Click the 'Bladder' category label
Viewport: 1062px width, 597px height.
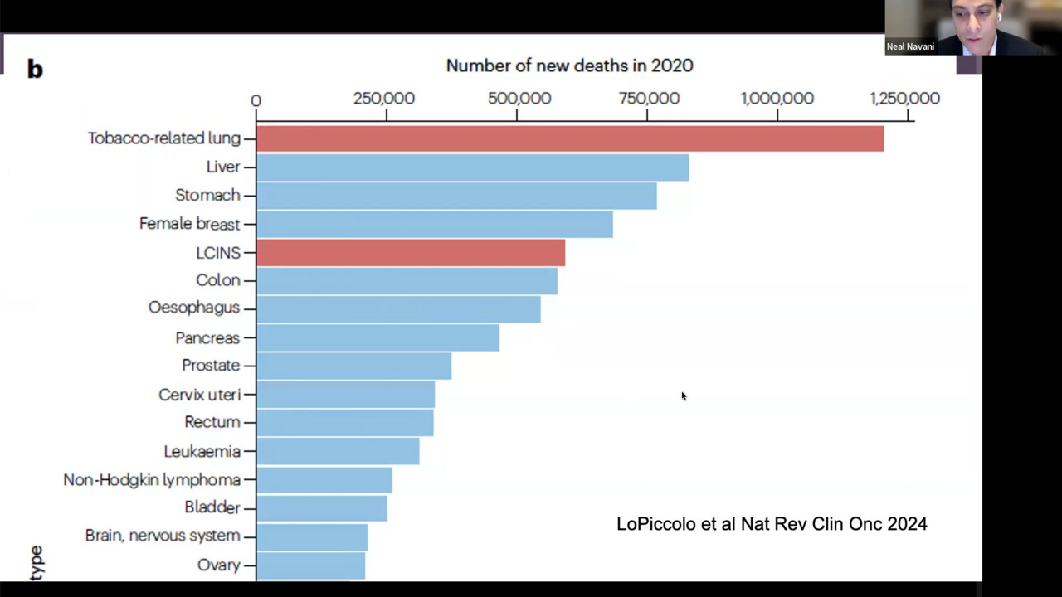click(x=212, y=507)
